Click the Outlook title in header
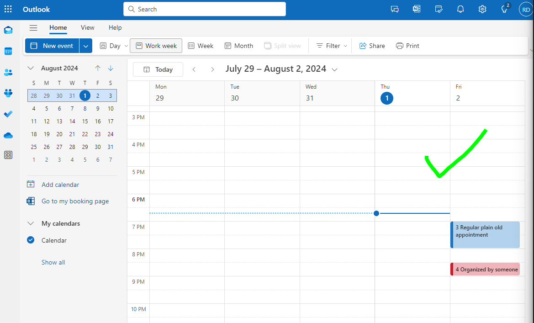This screenshot has width=534, height=323. point(36,9)
